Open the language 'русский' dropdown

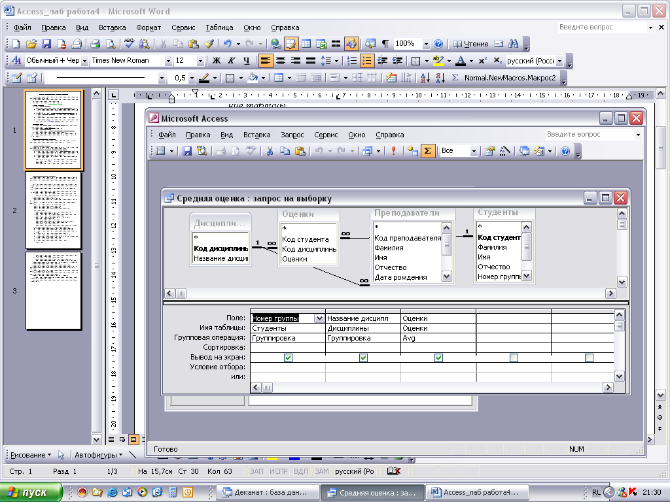click(560, 61)
